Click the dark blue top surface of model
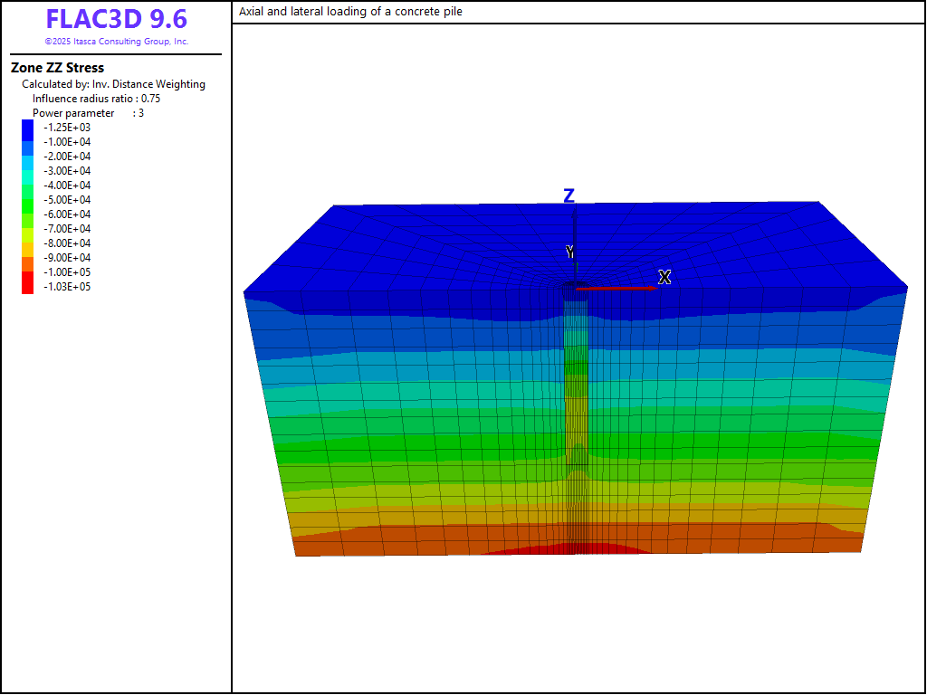The width and height of the screenshot is (927, 695). (416, 244)
